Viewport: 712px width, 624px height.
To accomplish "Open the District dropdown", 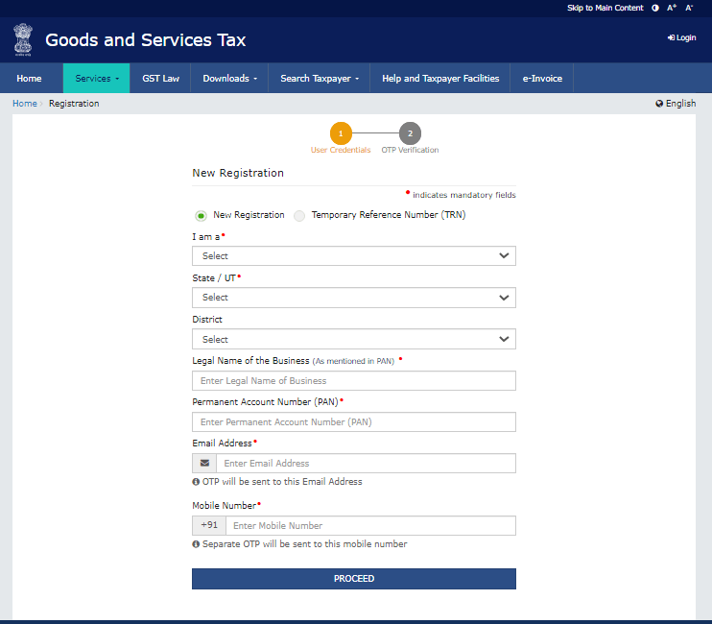I will pos(354,339).
